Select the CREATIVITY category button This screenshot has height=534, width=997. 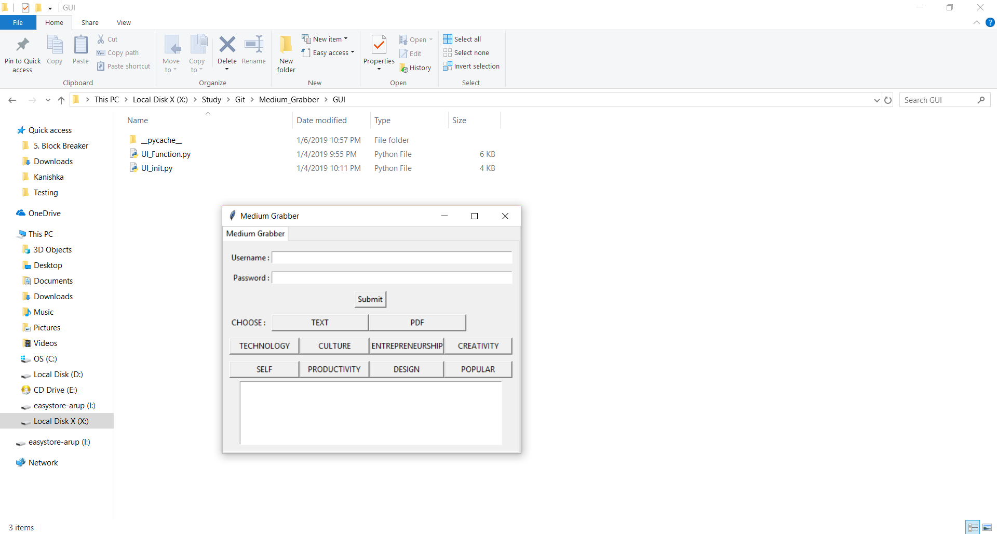coord(478,346)
